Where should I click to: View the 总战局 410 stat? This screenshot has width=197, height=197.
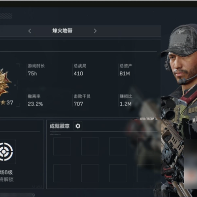coord(80,70)
